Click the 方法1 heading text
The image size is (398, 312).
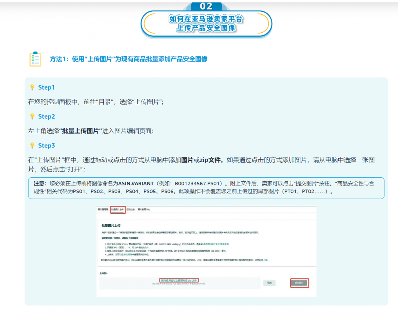point(128,59)
